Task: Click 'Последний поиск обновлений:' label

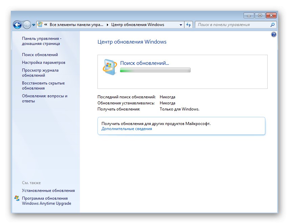Action: (127, 97)
